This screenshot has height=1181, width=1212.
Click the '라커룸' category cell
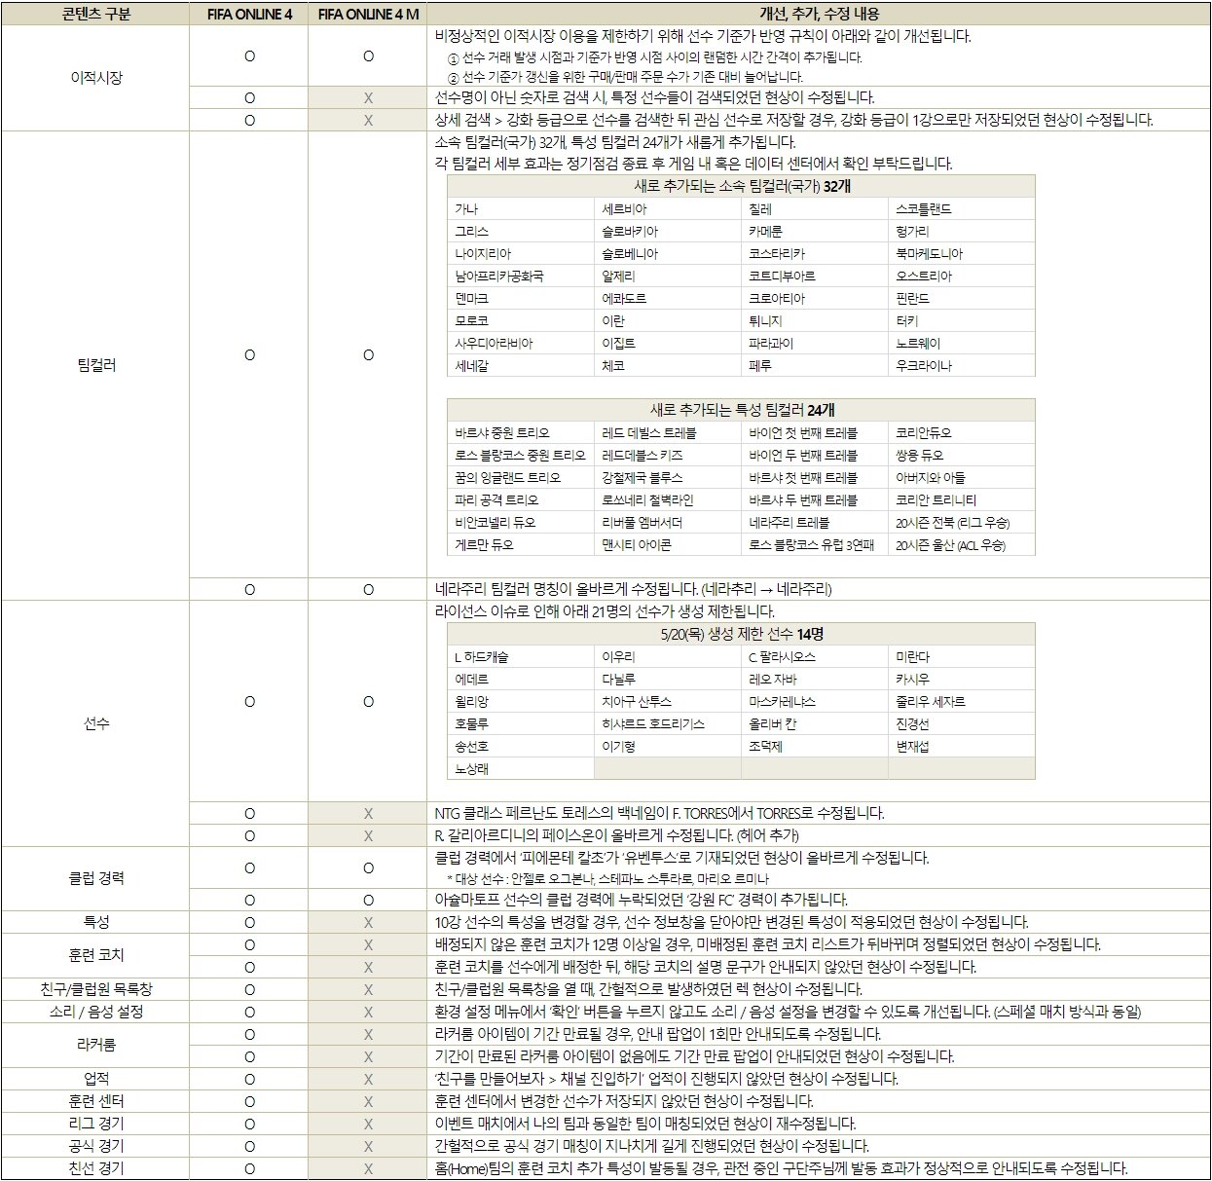coord(96,1045)
